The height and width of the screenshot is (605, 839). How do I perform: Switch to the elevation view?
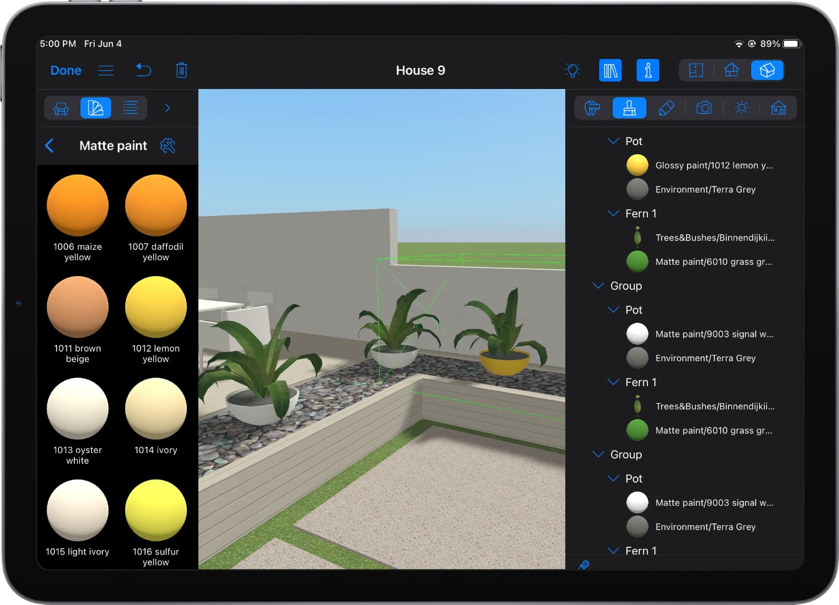coord(731,70)
